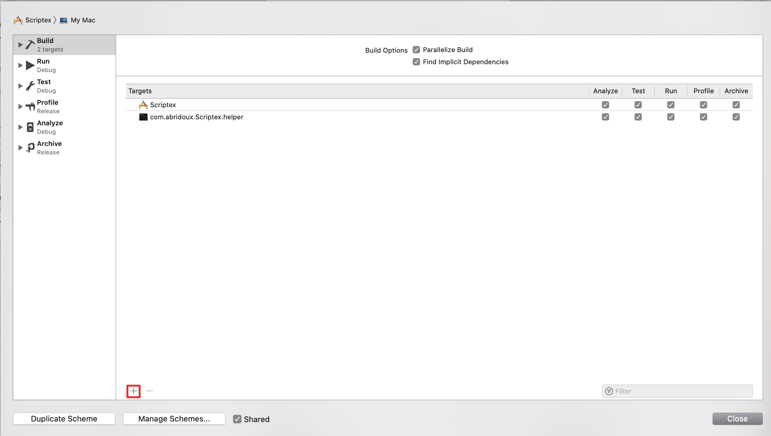Expand the Build action disclosure triangle

(20, 45)
